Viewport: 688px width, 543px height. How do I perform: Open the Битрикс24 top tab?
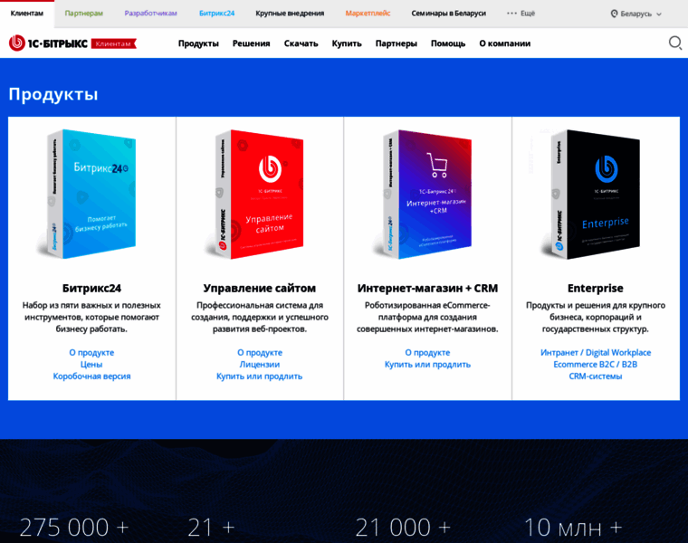coord(216,14)
